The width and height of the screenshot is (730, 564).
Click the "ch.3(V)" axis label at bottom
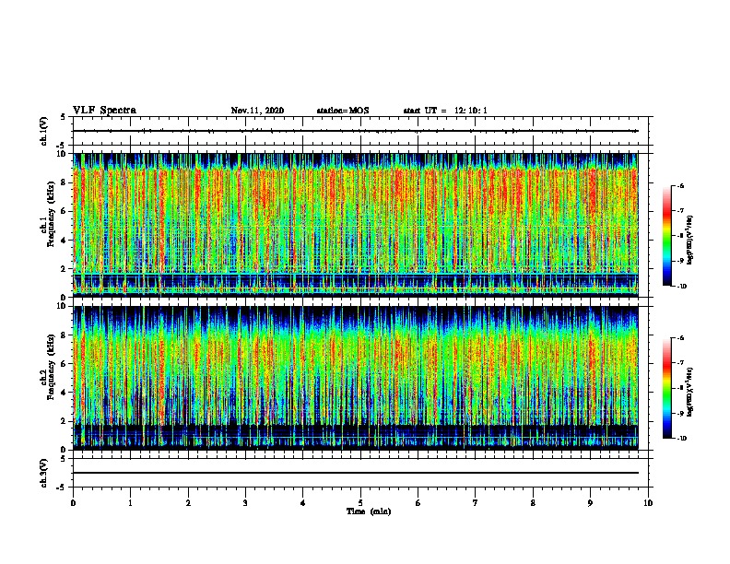click(43, 473)
